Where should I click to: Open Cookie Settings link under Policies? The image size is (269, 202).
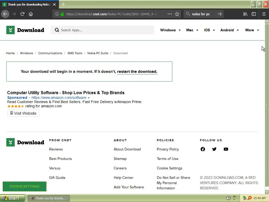(x=169, y=168)
